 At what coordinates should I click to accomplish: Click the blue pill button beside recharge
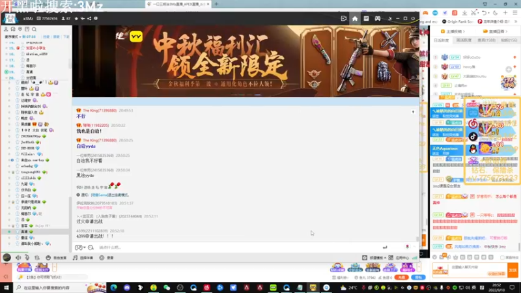(x=418, y=277)
